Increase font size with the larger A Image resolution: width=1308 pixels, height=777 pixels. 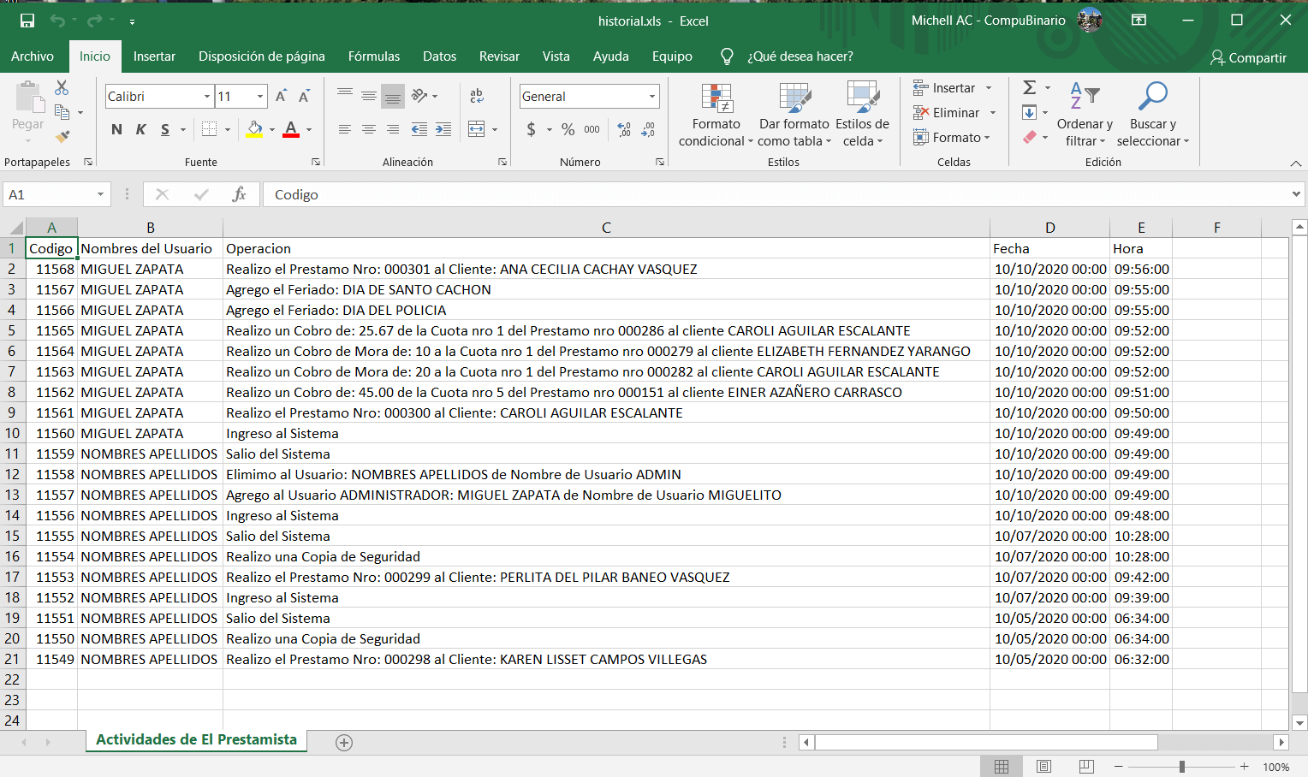click(281, 97)
